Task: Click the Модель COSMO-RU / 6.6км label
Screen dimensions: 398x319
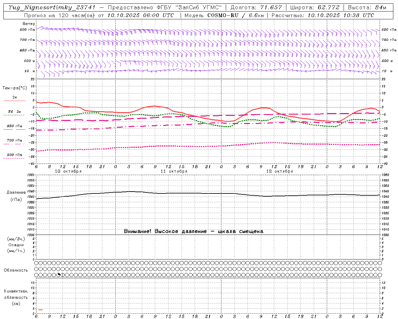Action: point(224,15)
